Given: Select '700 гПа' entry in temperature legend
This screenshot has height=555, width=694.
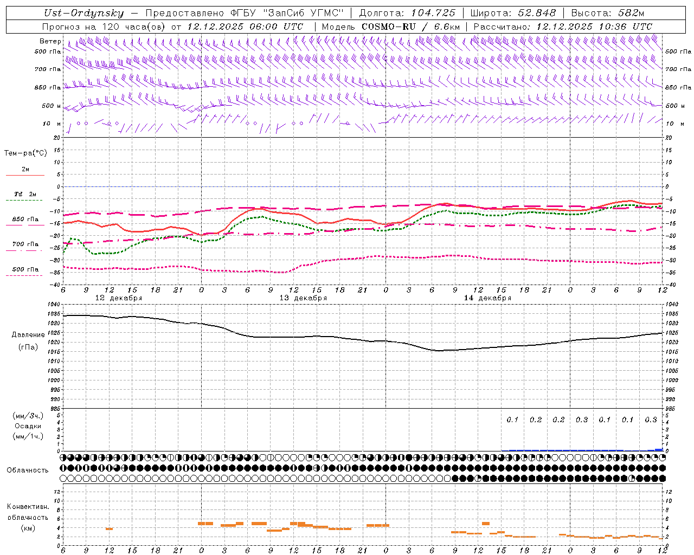Looking at the screenshot, I should [25, 244].
